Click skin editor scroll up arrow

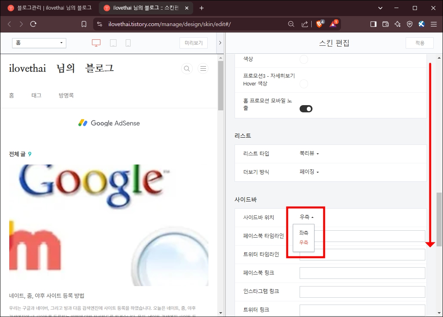[439, 58]
